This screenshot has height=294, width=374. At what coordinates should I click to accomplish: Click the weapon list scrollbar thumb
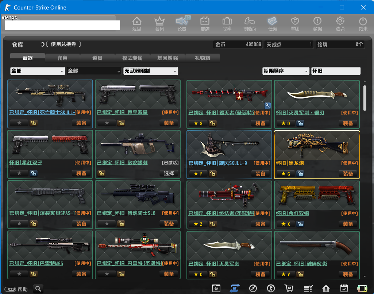(365, 98)
